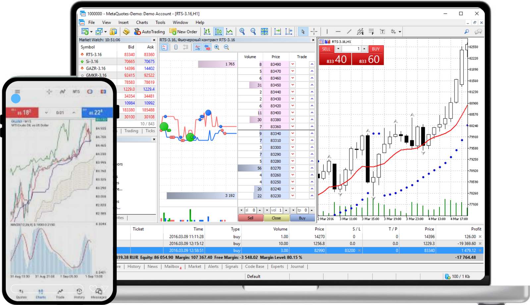The width and height of the screenshot is (530, 305).
Task: Select the Crosshair tool
Action: [x=314, y=31]
